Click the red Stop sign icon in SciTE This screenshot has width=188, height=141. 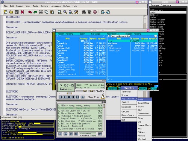pyautogui.click(x=95, y=12)
